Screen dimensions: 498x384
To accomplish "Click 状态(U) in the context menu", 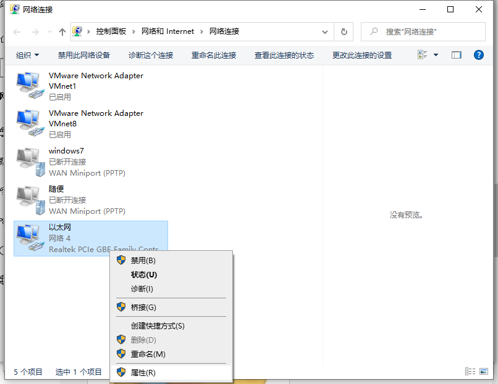I will click(144, 275).
